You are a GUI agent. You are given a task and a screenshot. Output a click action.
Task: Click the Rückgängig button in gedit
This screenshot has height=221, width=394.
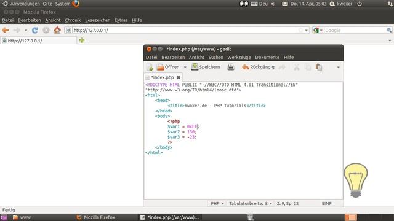click(258, 67)
